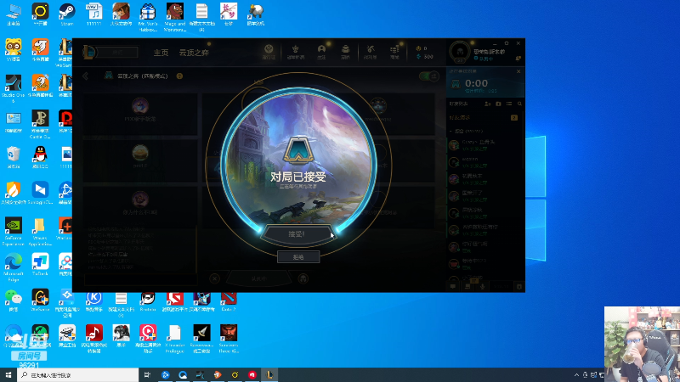
Task: Open the profile icon in top navigation
Action: [x=321, y=51]
